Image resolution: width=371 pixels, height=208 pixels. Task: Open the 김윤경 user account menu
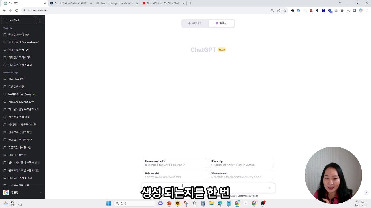23,192
